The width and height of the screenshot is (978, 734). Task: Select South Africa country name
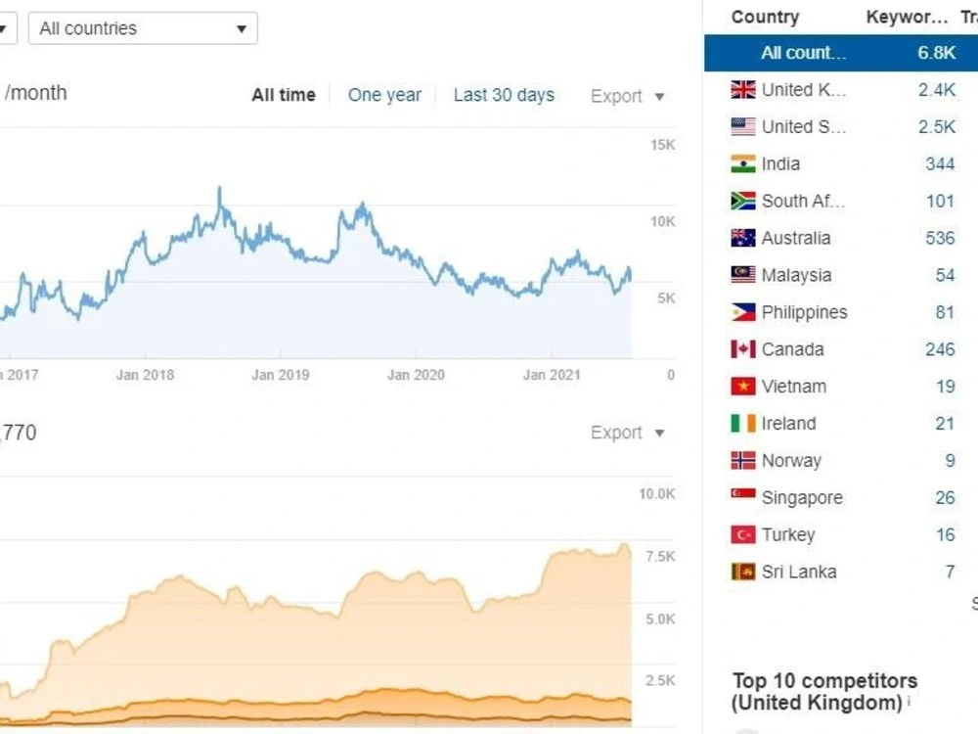coord(803,201)
